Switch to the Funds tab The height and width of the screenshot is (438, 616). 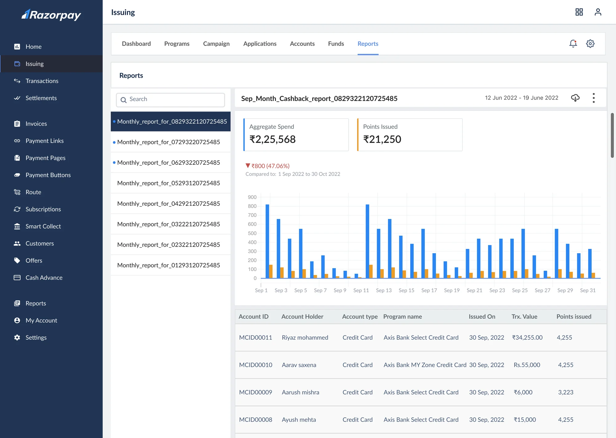pos(336,44)
